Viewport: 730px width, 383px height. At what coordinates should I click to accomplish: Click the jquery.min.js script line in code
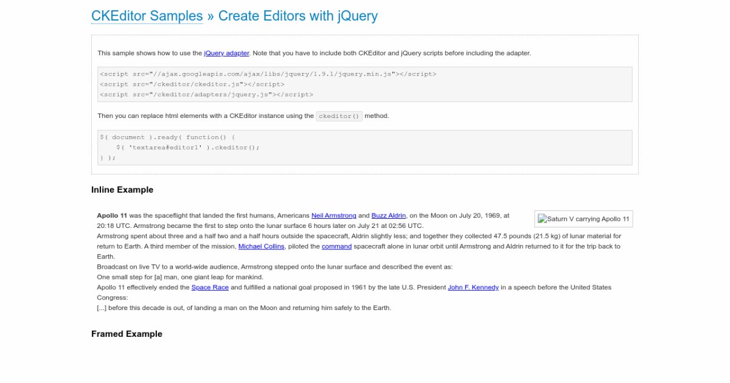point(268,74)
